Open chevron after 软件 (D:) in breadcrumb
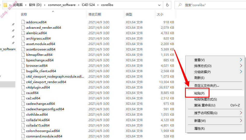 click(45, 5)
